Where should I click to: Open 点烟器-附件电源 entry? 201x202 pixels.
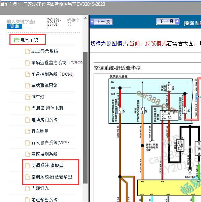click(47, 108)
